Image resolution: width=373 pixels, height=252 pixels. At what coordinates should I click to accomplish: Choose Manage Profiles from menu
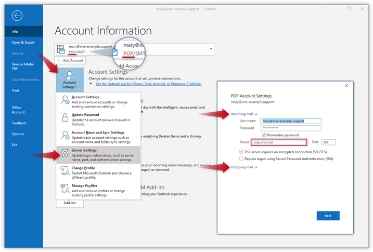point(98,190)
